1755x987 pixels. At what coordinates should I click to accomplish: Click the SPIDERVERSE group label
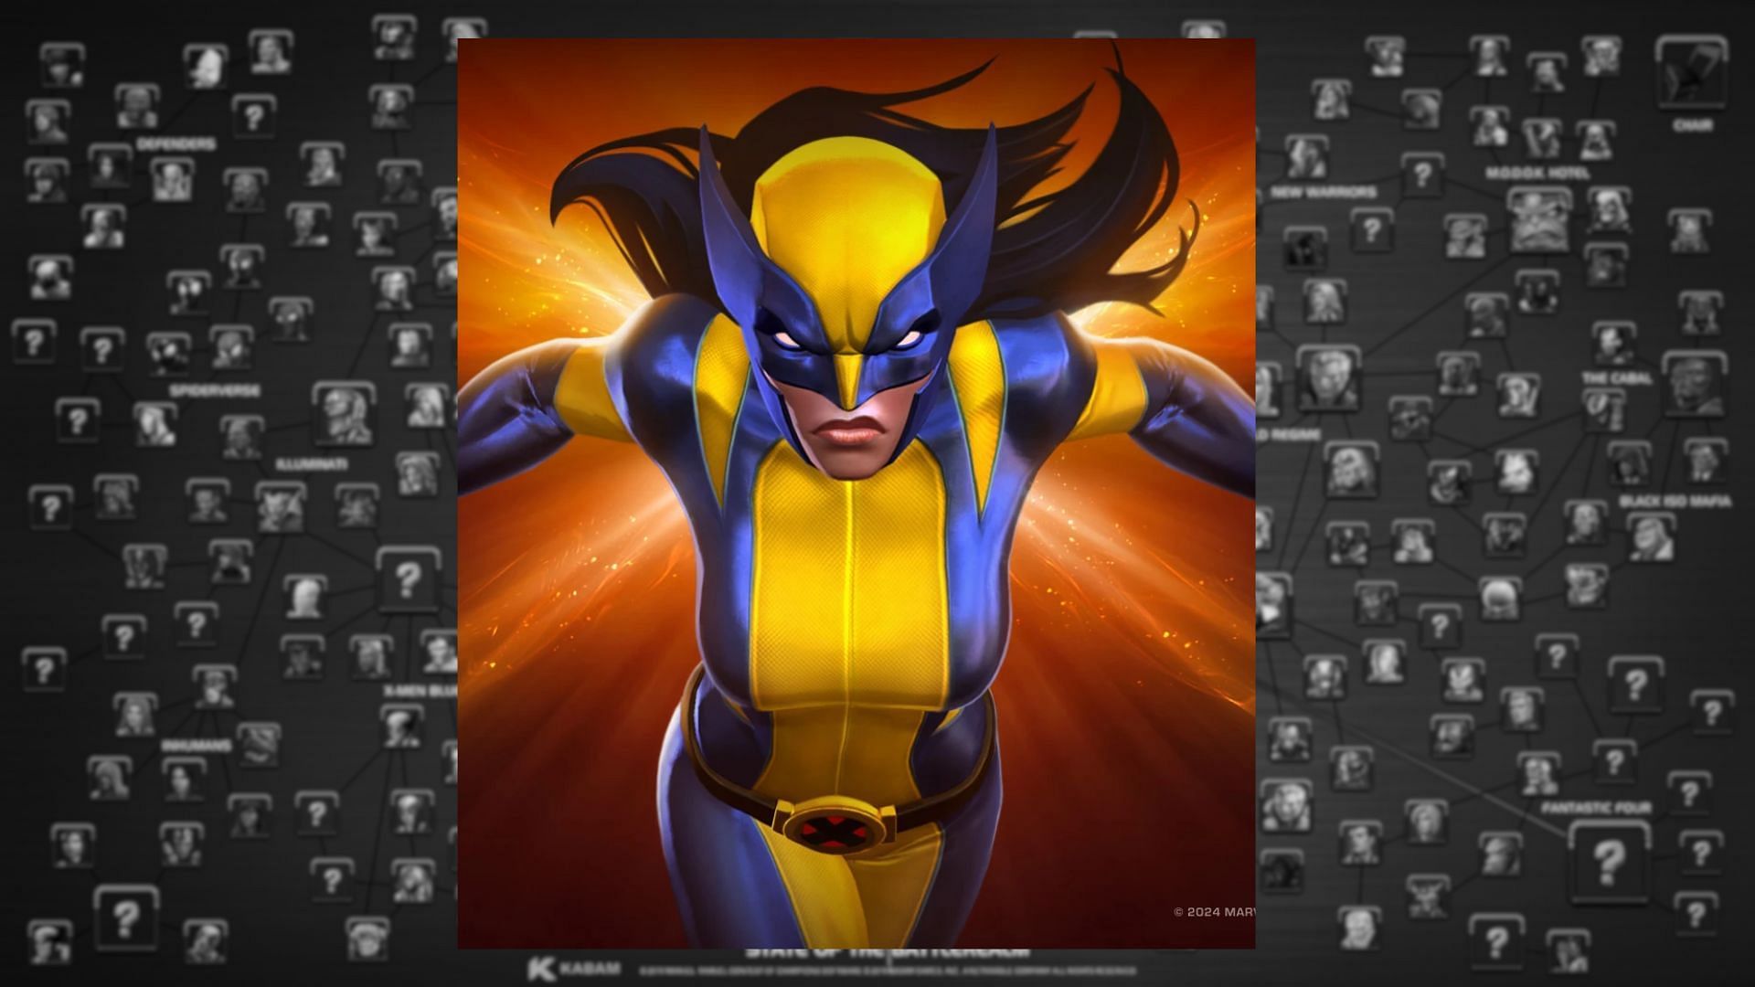point(215,390)
